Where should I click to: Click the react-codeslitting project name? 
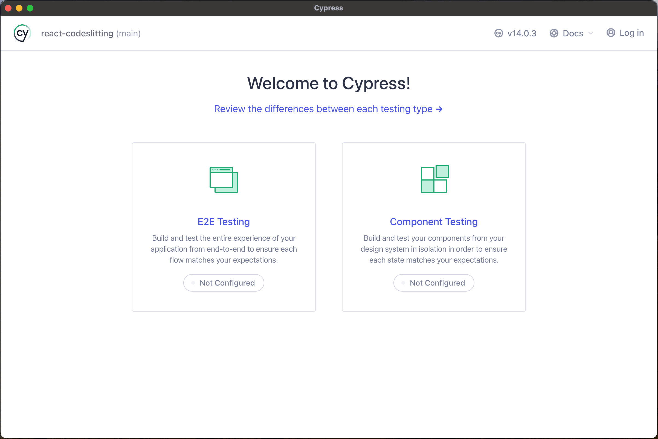point(77,33)
